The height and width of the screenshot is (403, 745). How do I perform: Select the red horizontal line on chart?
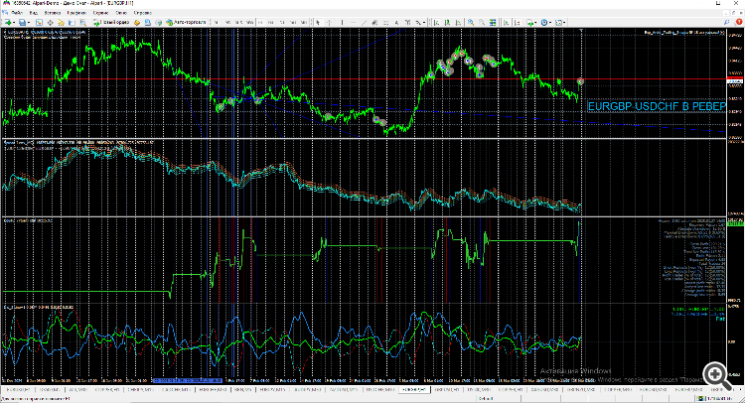[x=364, y=78]
